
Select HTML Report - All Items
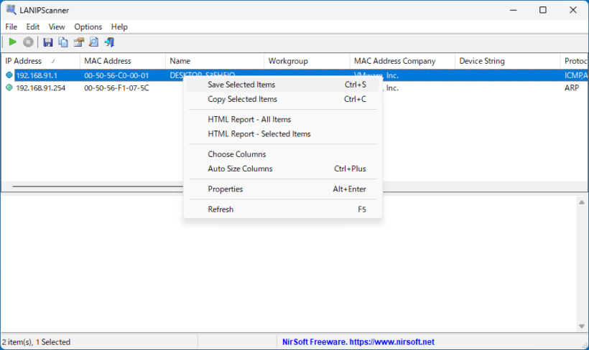tap(283, 119)
